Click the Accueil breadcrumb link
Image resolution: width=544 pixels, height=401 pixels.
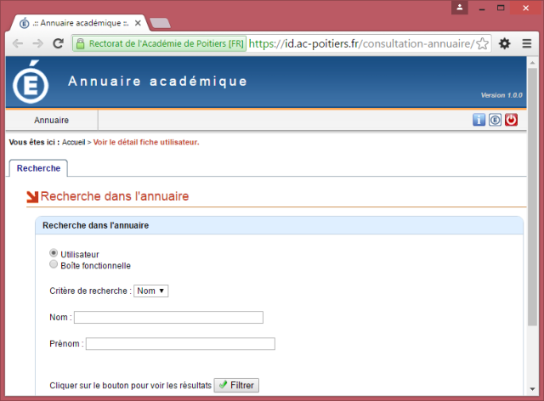coord(74,142)
